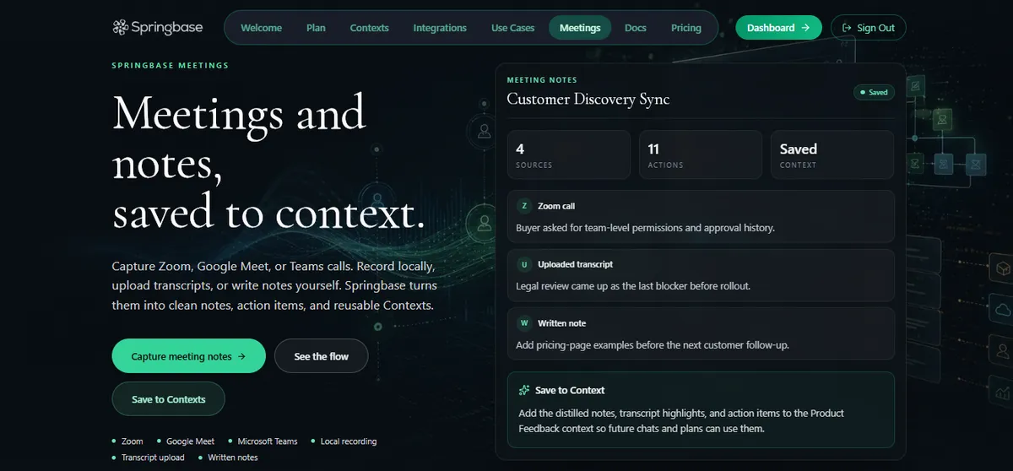Click the Save to Context card
Viewport: 1013px width, 471px height.
[x=701, y=409]
